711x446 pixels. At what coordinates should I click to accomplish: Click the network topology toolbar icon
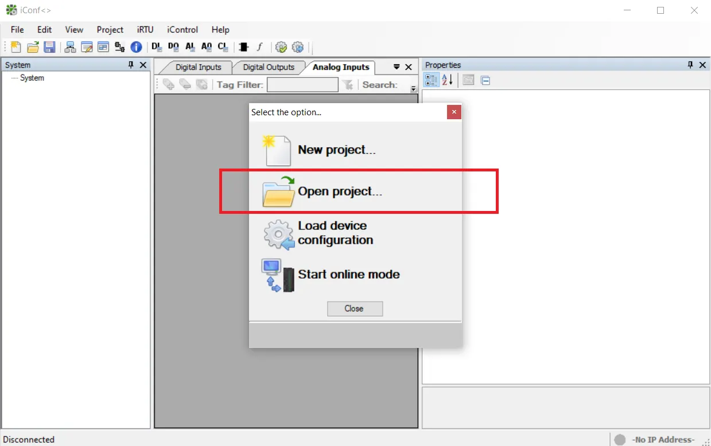click(71, 47)
